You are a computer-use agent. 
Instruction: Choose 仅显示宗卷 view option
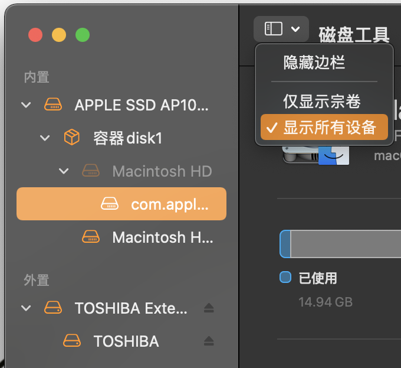[321, 102]
